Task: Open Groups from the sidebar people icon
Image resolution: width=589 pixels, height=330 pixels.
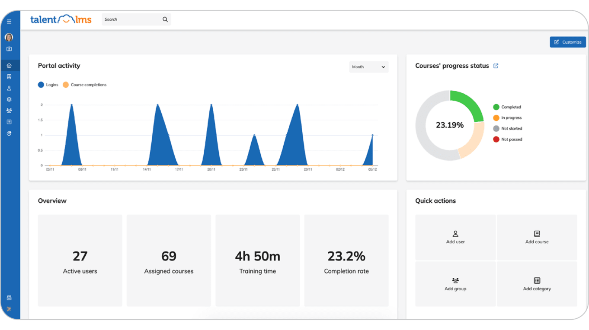Action: coord(9,111)
